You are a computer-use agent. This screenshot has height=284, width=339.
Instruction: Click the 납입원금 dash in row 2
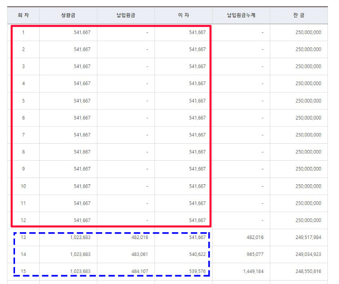point(147,49)
